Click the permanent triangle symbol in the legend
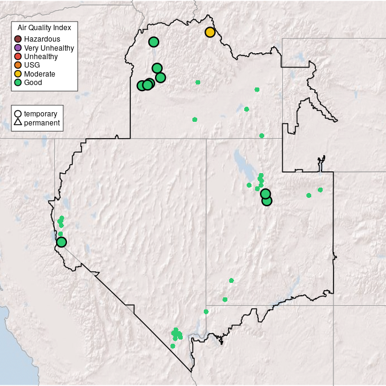Viewport: 386px width, 386px height. (18, 123)
